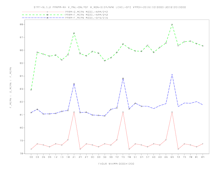
Task: Click x-axis tick label 60
Action: coord(154,157)
